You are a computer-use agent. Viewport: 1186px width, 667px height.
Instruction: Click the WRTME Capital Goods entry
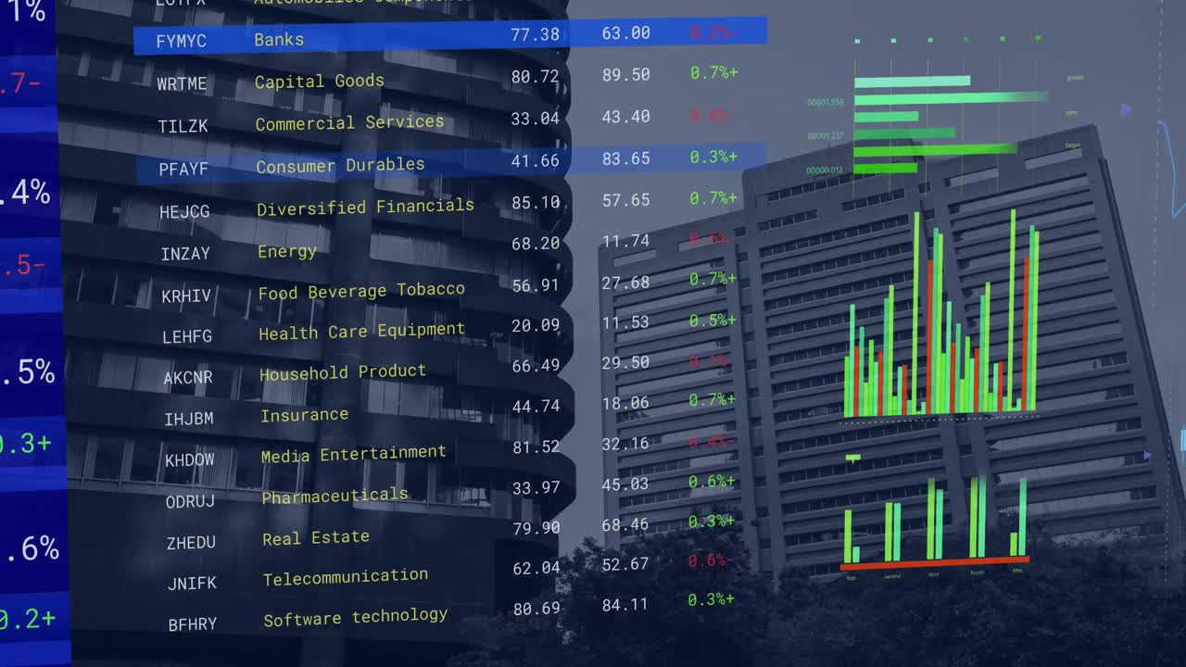[x=320, y=82]
